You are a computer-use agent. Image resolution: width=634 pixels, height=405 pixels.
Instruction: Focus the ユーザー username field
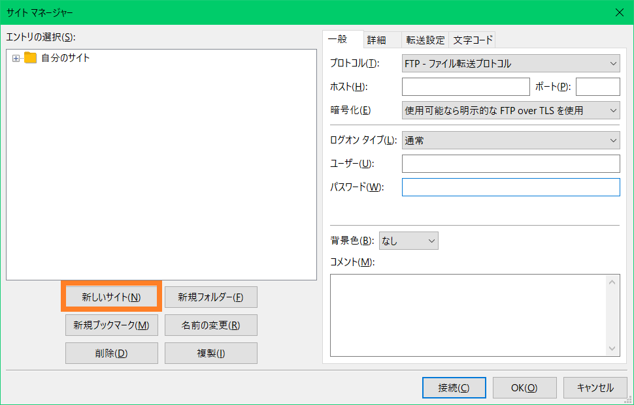[510, 164]
